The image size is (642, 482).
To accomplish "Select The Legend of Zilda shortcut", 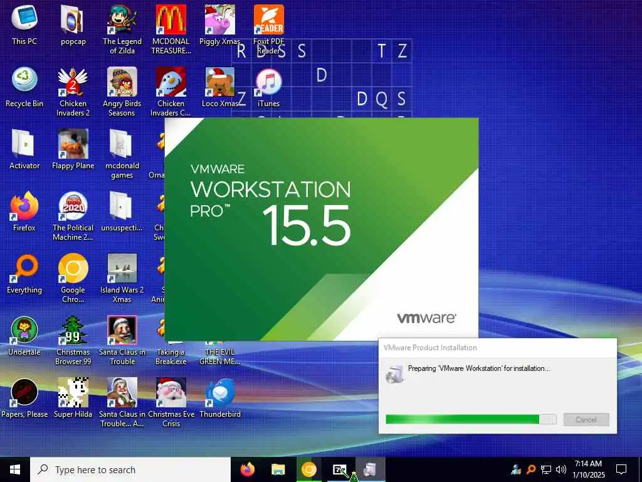I will pyautogui.click(x=122, y=29).
